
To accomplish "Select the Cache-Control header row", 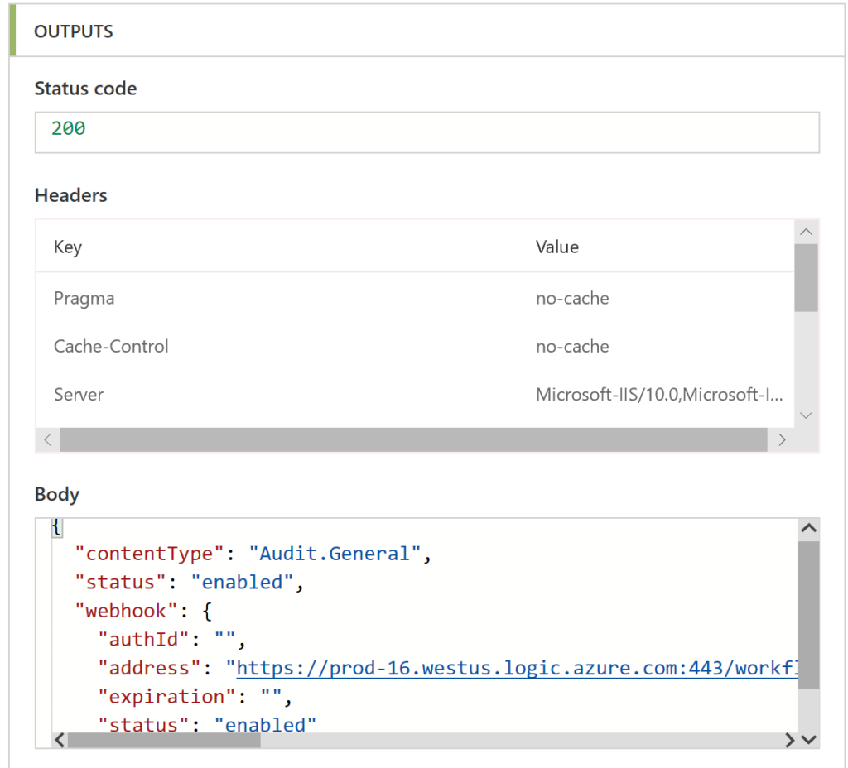I will pyautogui.click(x=111, y=346).
